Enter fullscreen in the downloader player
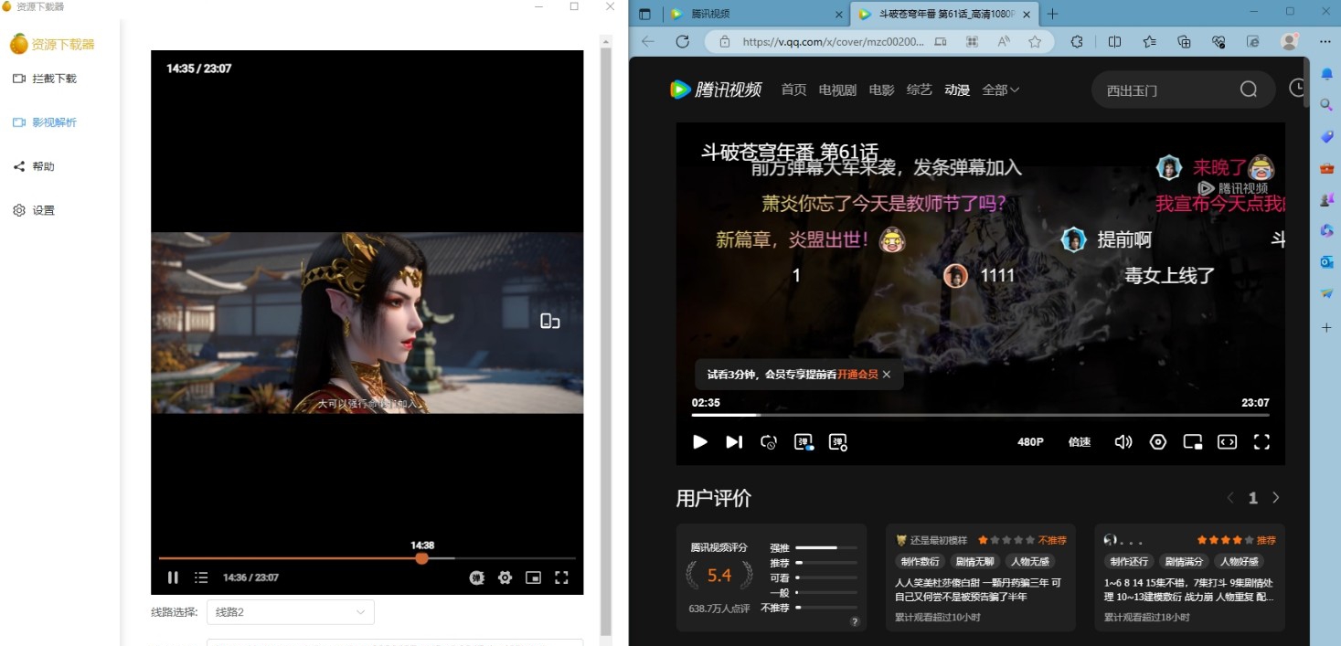 point(562,577)
